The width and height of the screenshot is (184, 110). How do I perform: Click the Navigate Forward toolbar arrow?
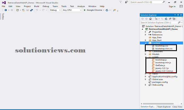pyautogui.click(x=12, y=10)
